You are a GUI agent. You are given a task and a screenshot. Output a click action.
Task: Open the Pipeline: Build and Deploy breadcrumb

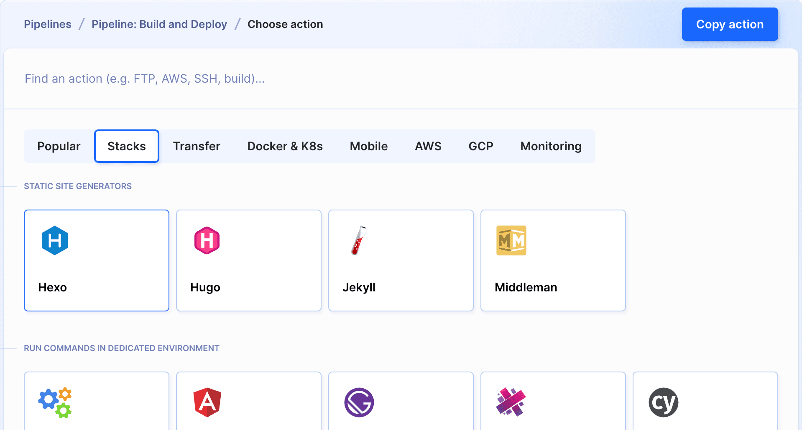tap(159, 24)
